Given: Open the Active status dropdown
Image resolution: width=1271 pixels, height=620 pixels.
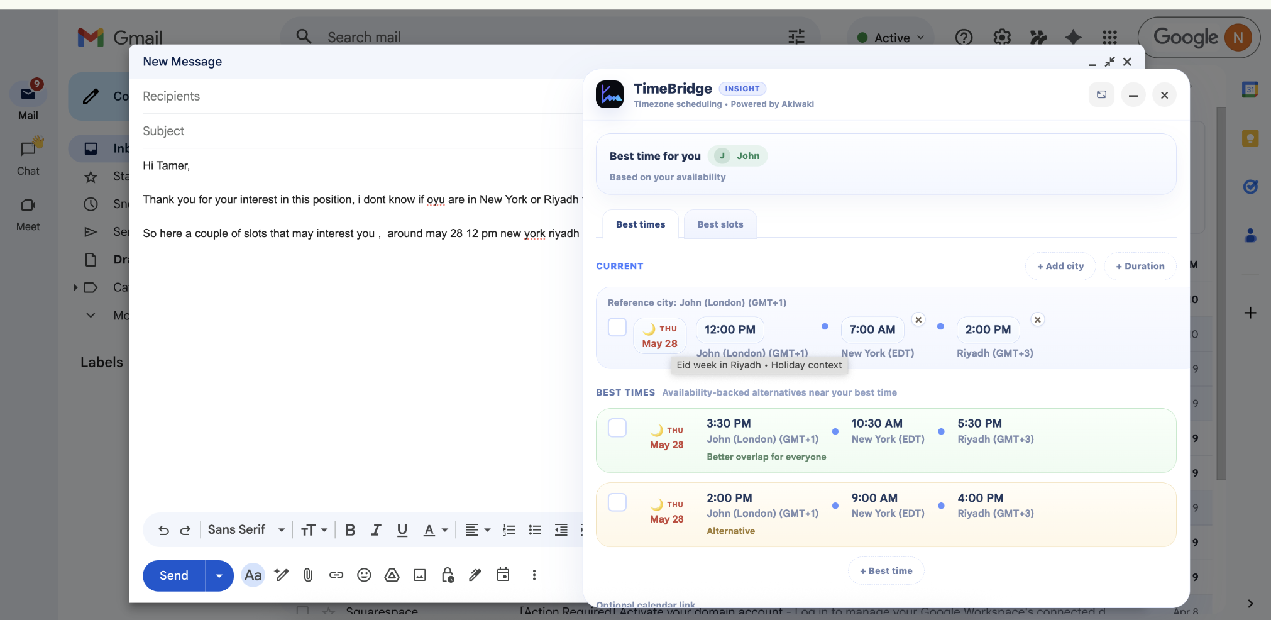Looking at the screenshot, I should point(891,38).
